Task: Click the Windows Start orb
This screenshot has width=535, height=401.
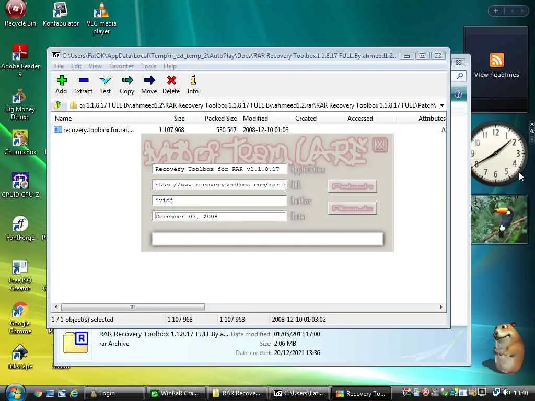Action: 15,393
